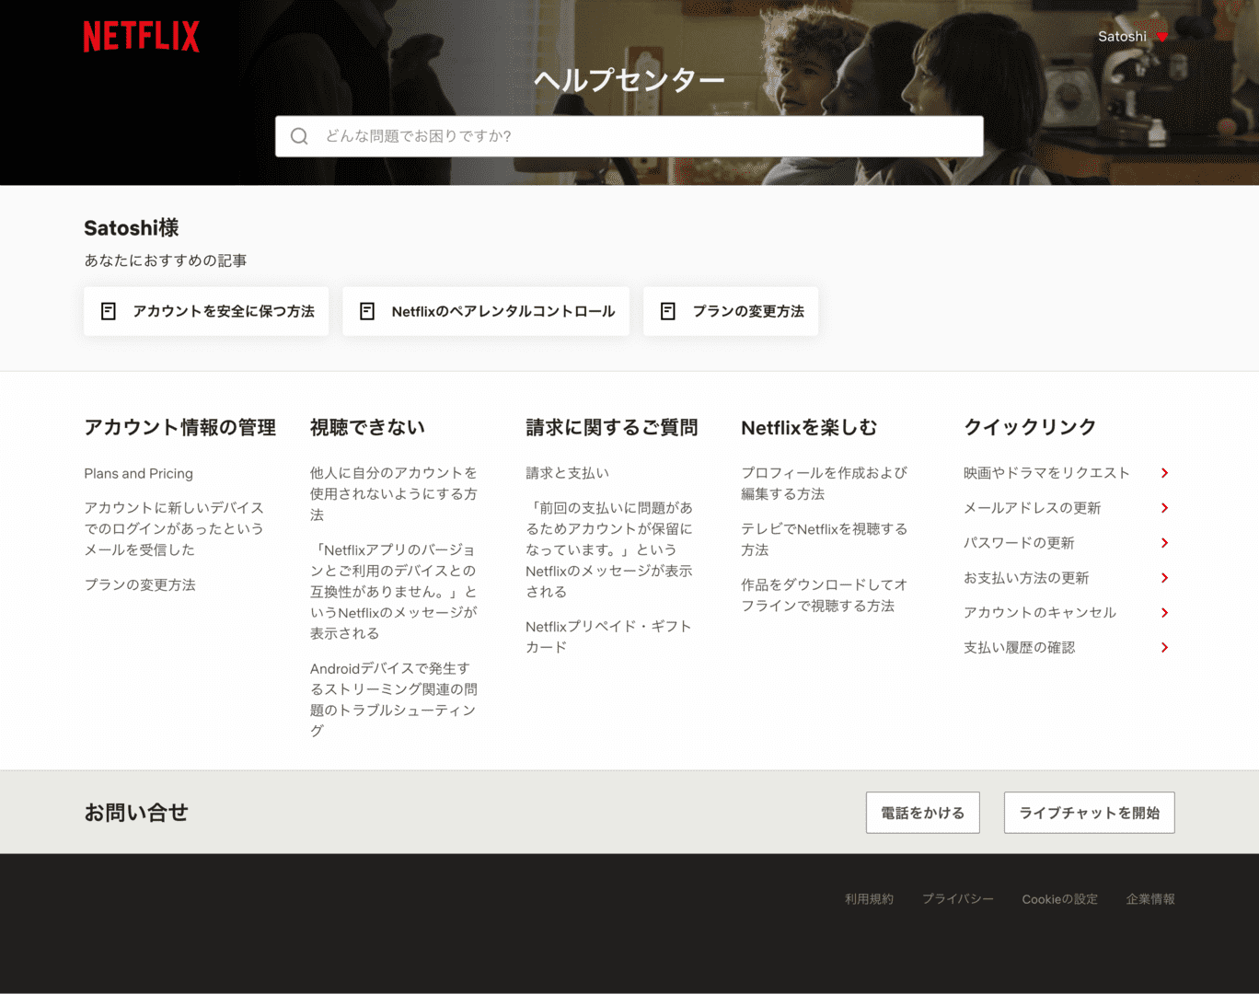Click chevron next to メールアドレスの更新
The width and height of the screenshot is (1259, 994).
[1164, 508]
